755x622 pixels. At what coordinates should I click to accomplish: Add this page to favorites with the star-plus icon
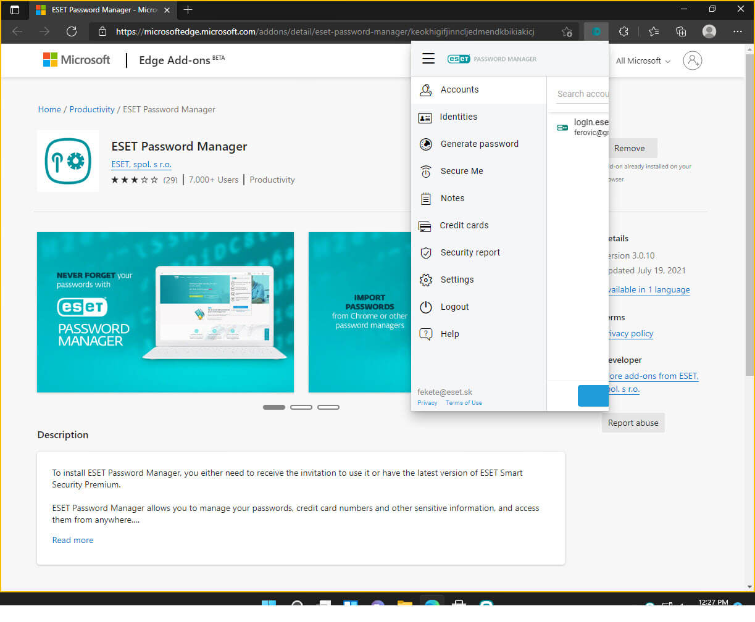coord(567,31)
